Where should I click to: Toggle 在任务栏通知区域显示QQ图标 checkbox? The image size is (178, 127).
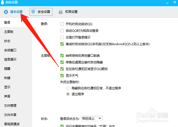62,69
